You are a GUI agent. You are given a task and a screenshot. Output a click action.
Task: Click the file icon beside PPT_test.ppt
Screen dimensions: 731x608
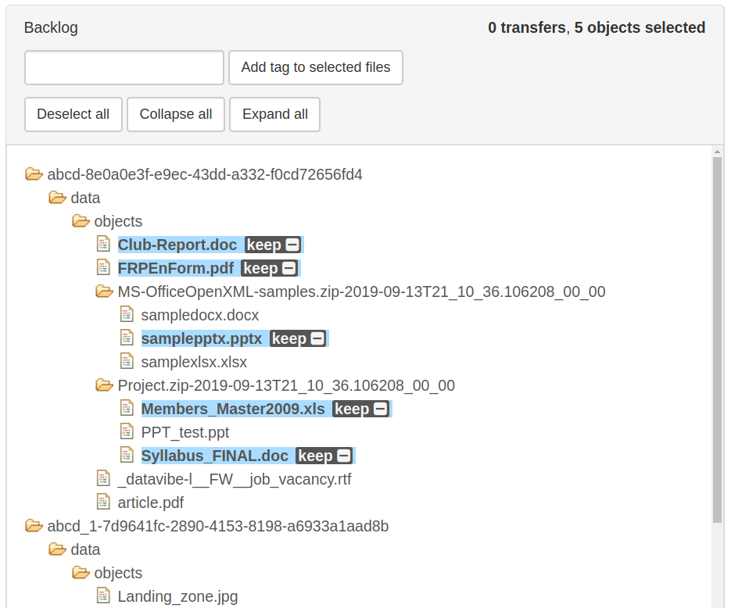point(127,431)
